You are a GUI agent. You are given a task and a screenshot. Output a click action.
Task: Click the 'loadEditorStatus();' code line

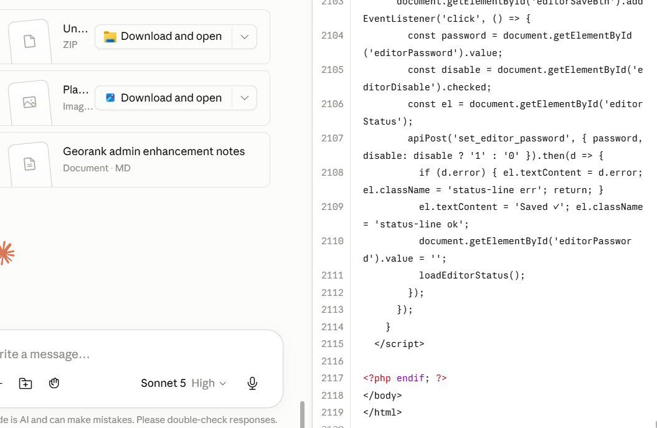point(472,275)
